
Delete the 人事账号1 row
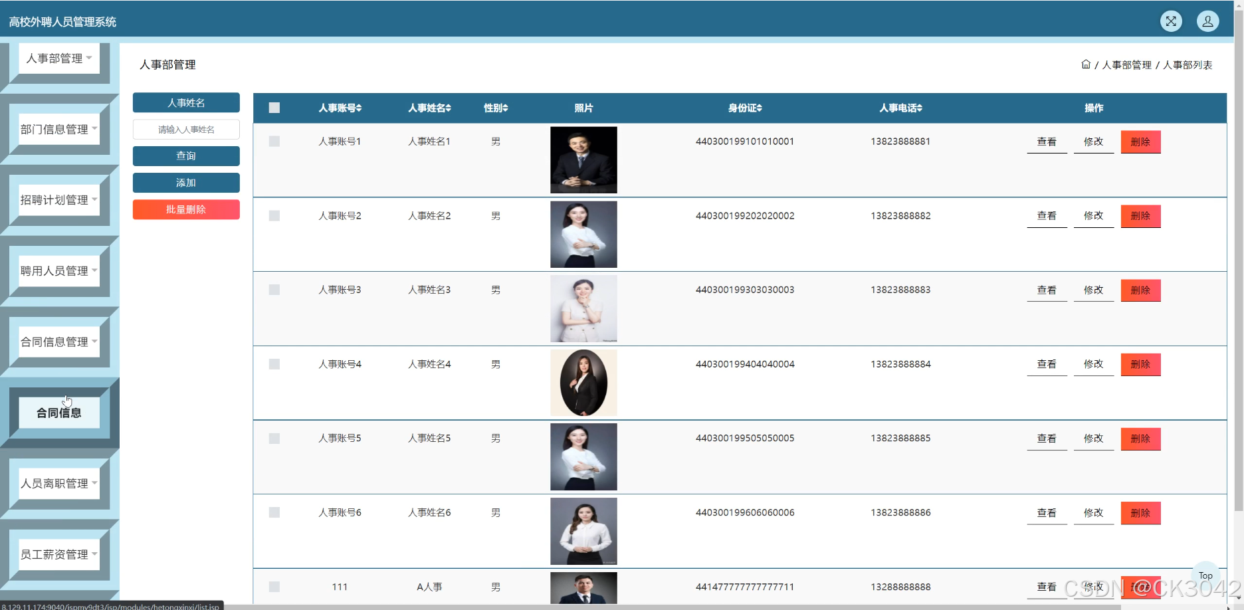coord(1140,142)
